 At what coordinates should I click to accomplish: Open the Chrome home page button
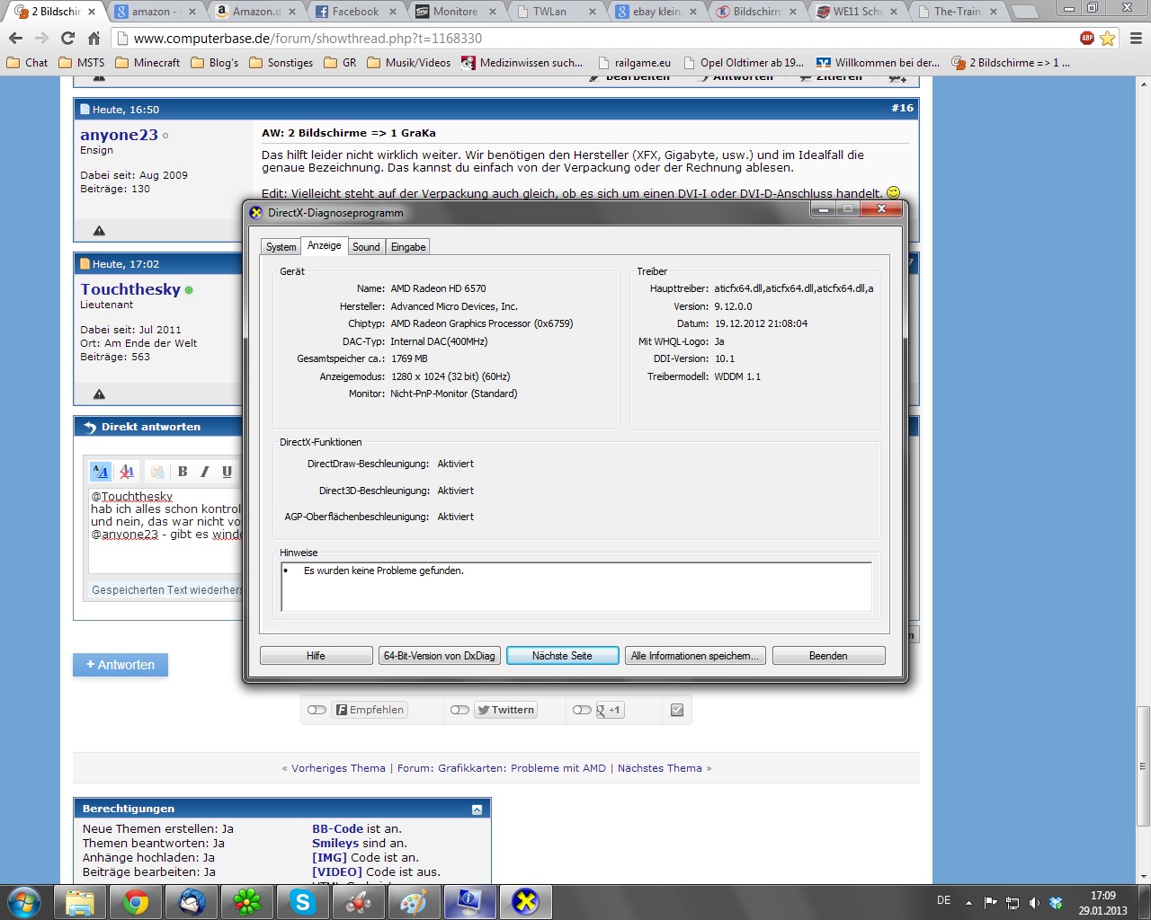click(94, 39)
